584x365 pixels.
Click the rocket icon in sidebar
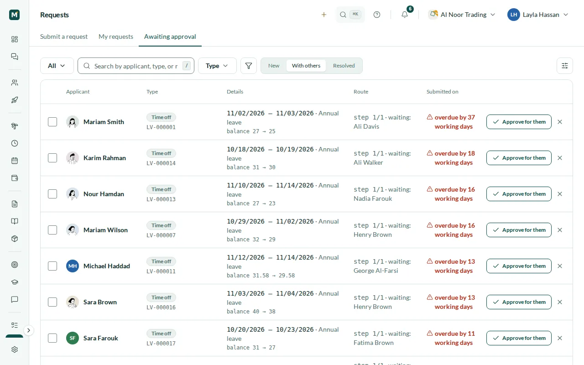click(x=15, y=100)
